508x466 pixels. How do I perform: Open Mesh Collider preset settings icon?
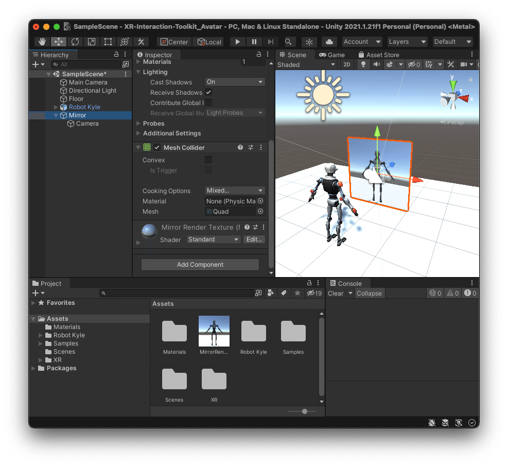point(251,147)
